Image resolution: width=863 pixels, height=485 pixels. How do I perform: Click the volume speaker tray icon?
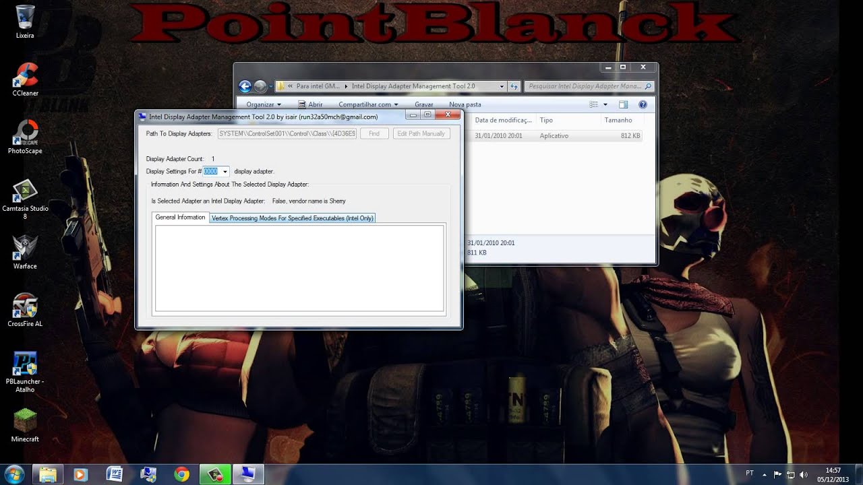click(804, 474)
